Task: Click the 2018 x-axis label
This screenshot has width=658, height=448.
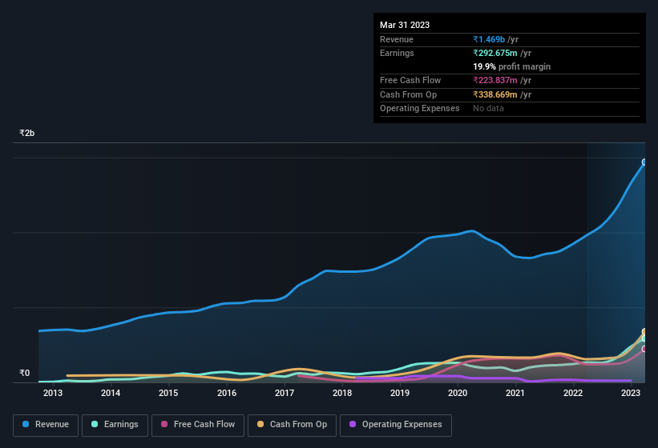Action: tap(342, 393)
